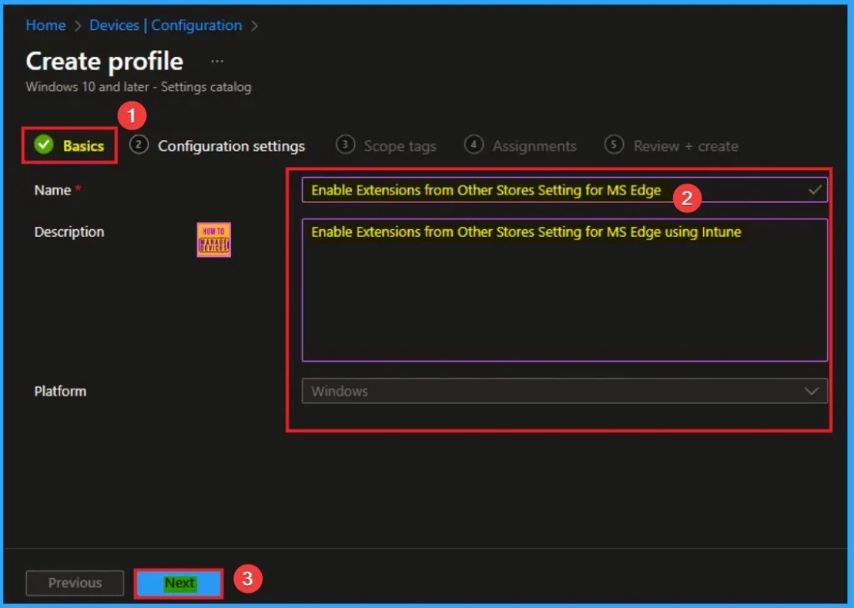Select the Scope tags step
This screenshot has width=854, height=608.
(399, 145)
